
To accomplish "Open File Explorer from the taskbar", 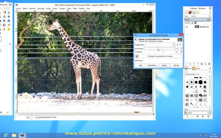I will [14, 135].
